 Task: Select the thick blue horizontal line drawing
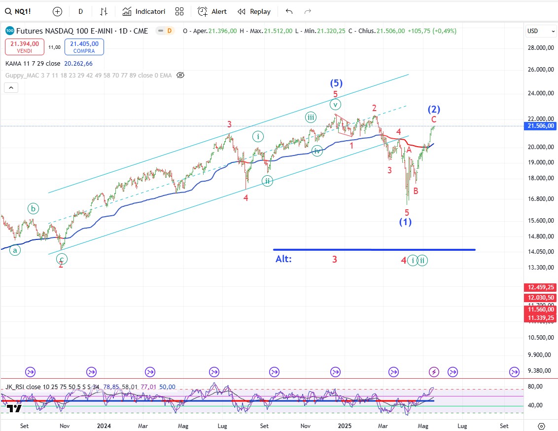point(374,249)
